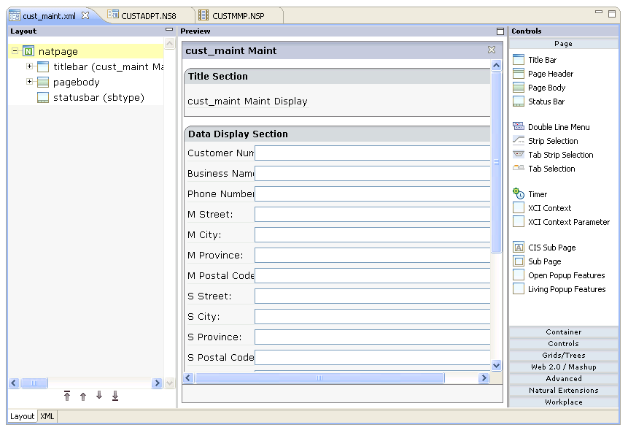Open the Container controls section
The width and height of the screenshot is (628, 433).
tap(564, 332)
